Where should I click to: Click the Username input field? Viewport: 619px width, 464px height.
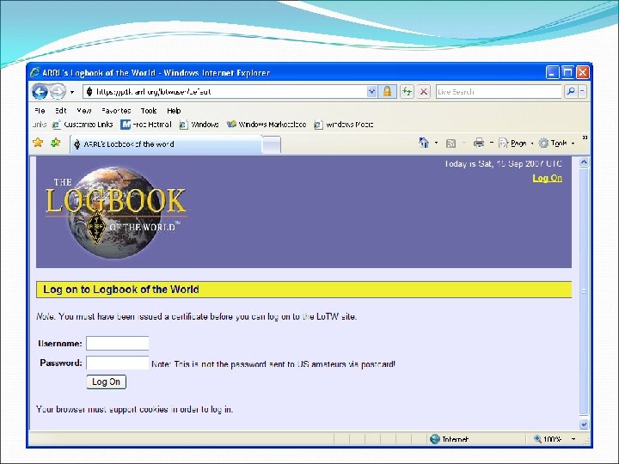click(118, 343)
